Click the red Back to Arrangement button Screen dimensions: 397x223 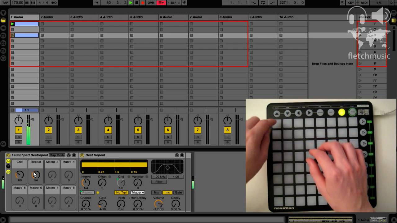click(161, 3)
